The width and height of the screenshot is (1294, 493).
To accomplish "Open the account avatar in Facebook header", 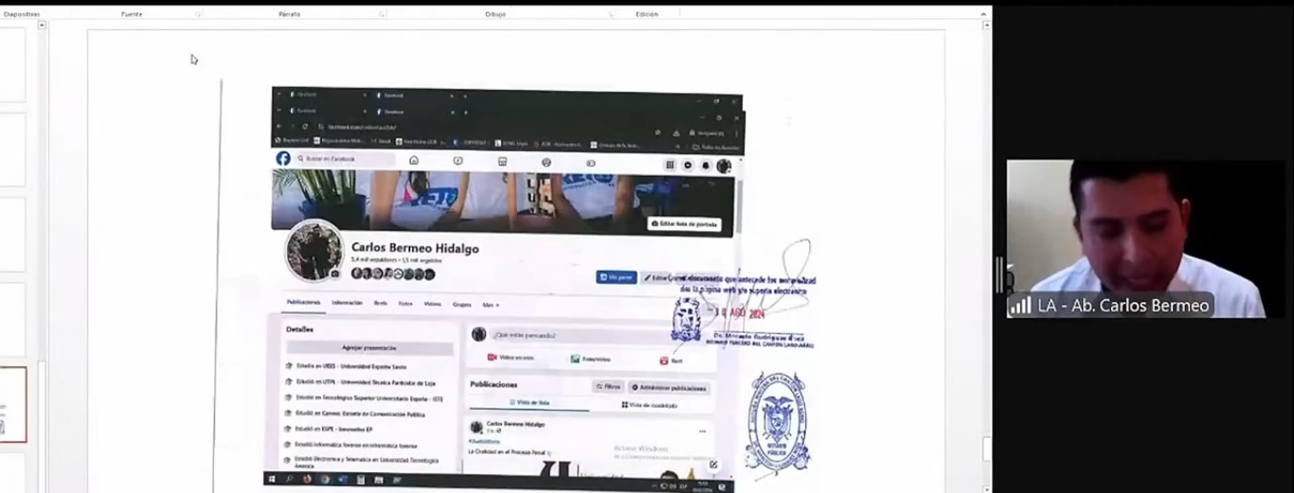I will tap(724, 166).
